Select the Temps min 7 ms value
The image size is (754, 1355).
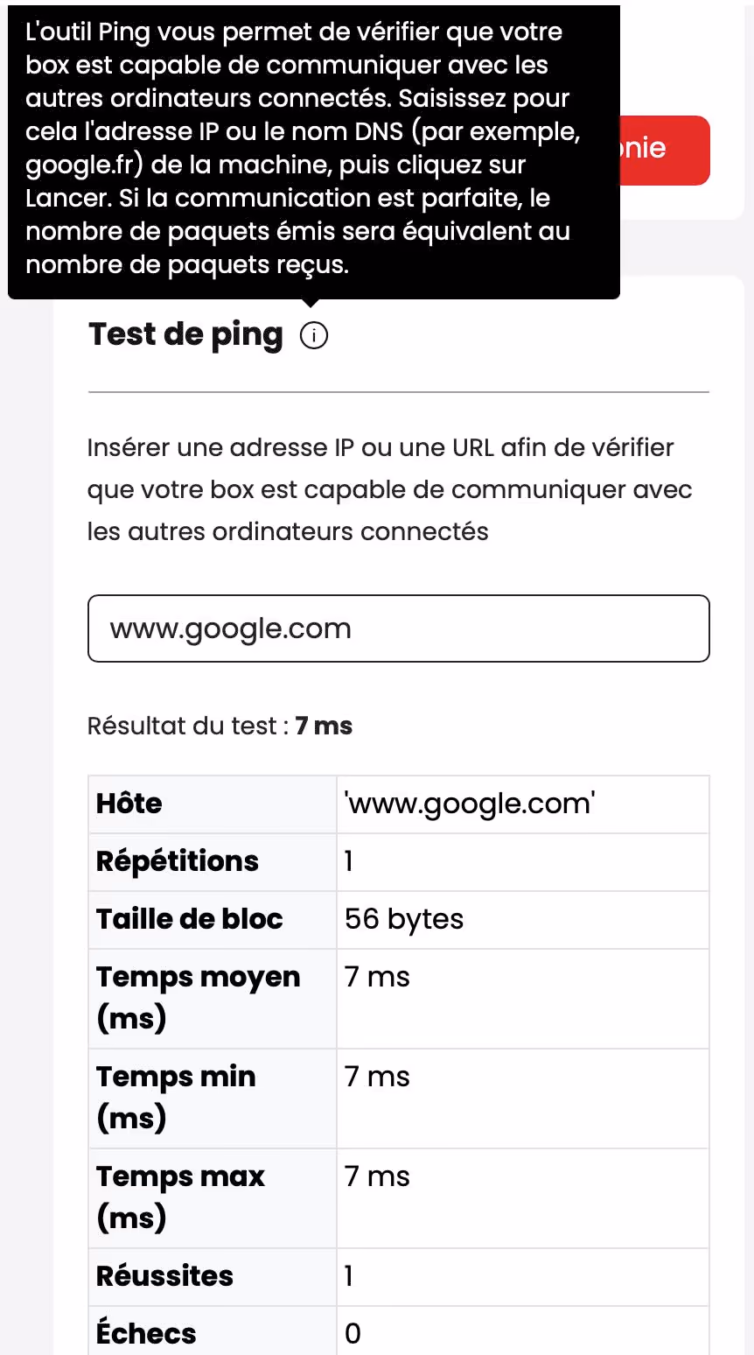point(378,1077)
